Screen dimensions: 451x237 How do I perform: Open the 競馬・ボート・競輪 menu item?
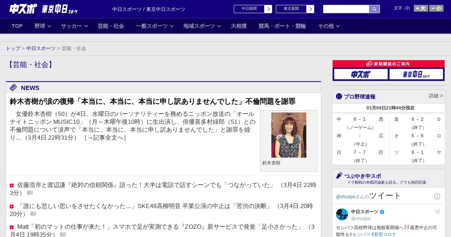[282, 26]
